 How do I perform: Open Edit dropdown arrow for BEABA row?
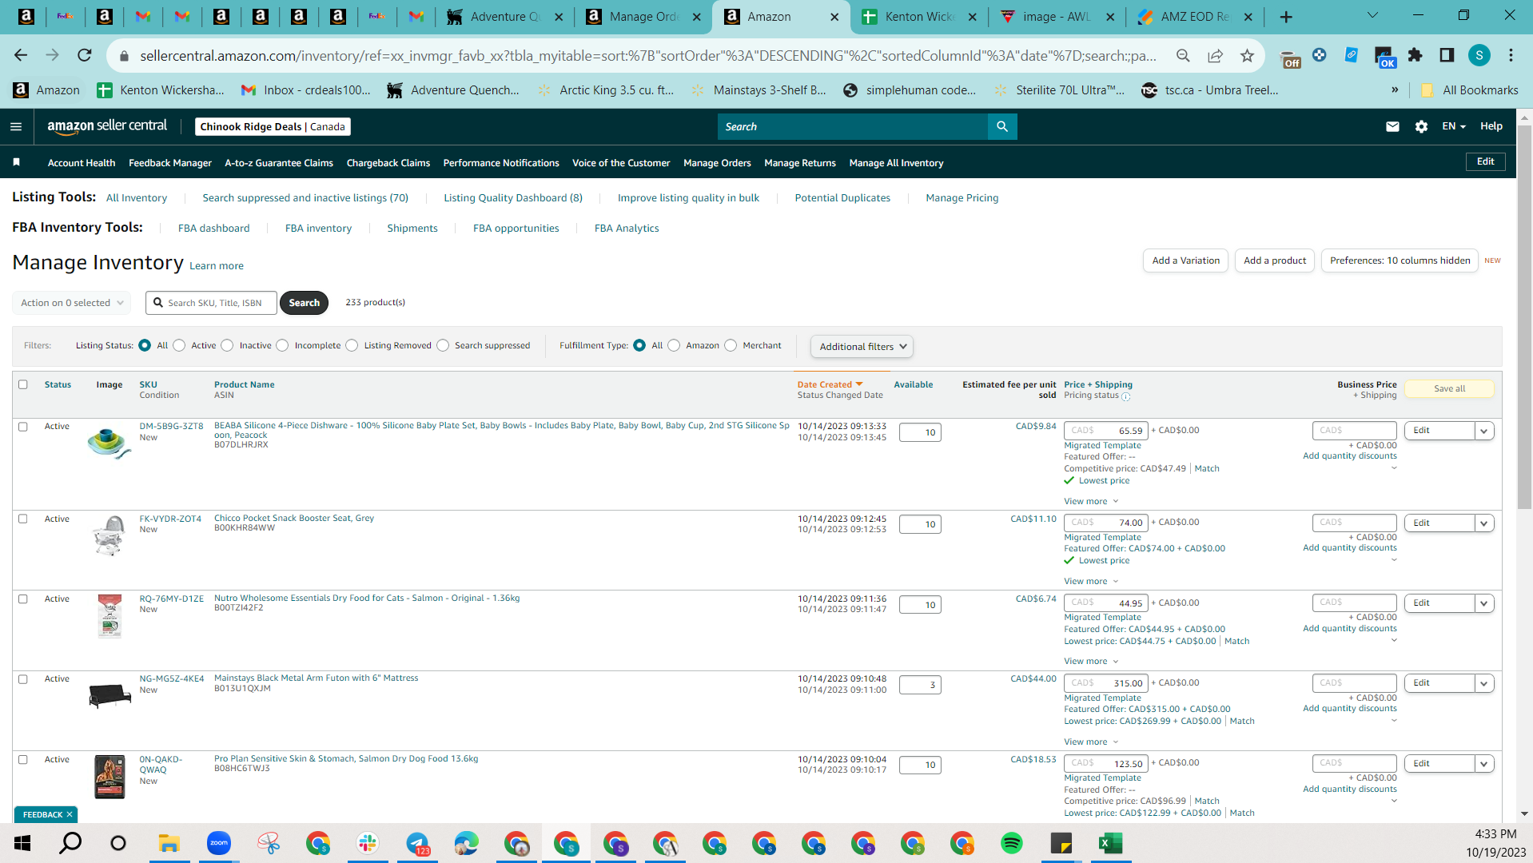[1484, 431]
